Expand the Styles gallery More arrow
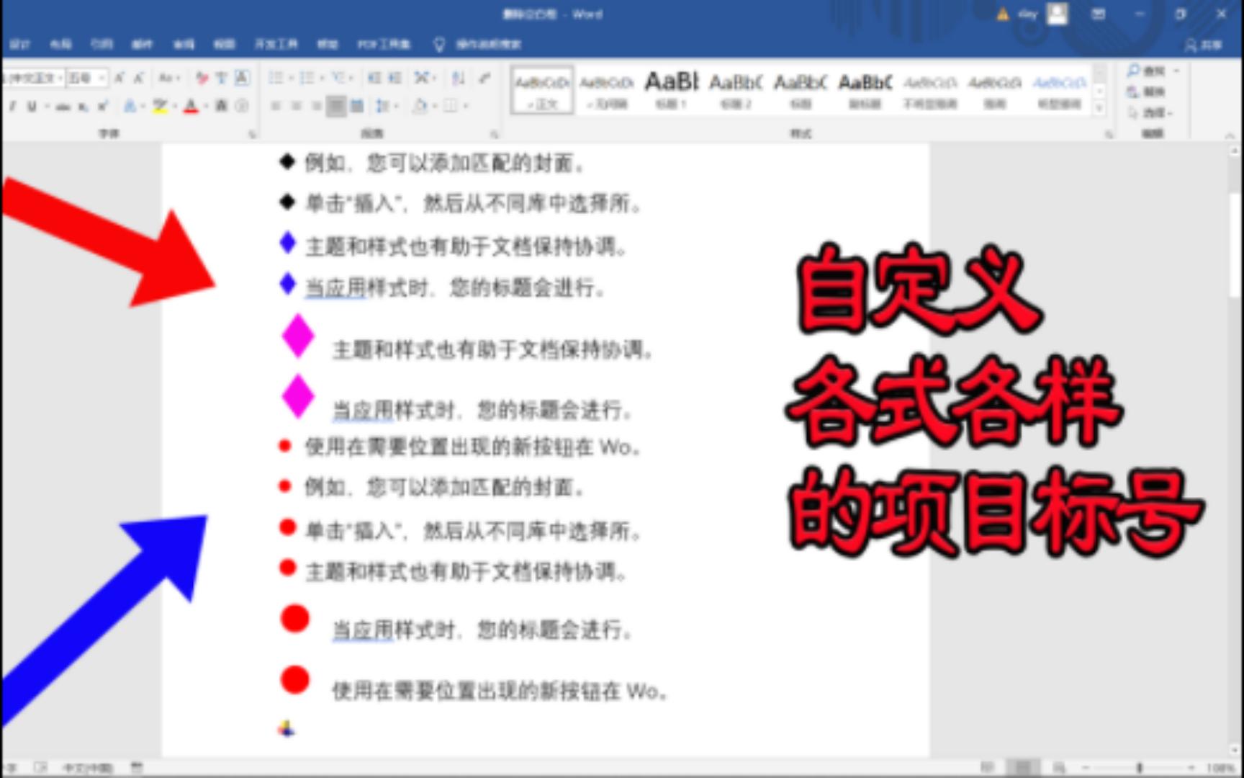This screenshot has height=778, width=1244. [x=1099, y=109]
